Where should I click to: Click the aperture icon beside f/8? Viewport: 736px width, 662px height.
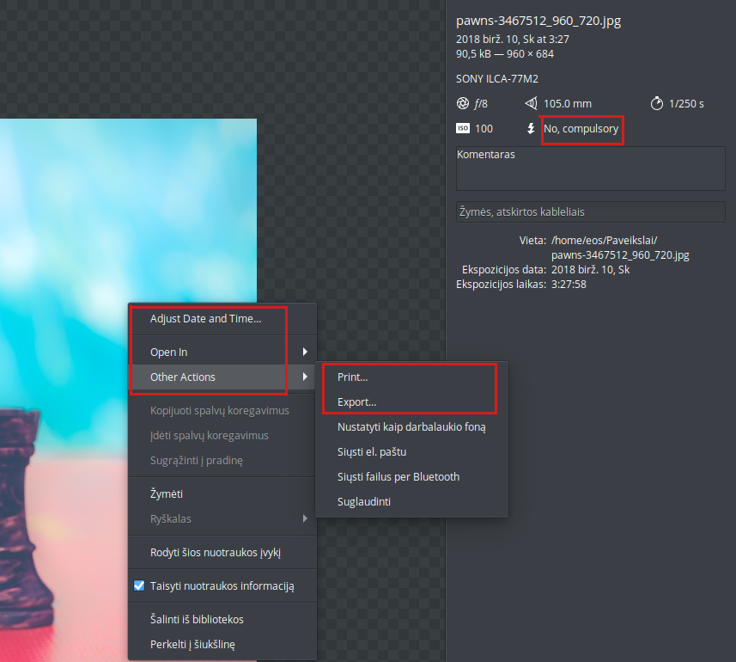point(463,103)
